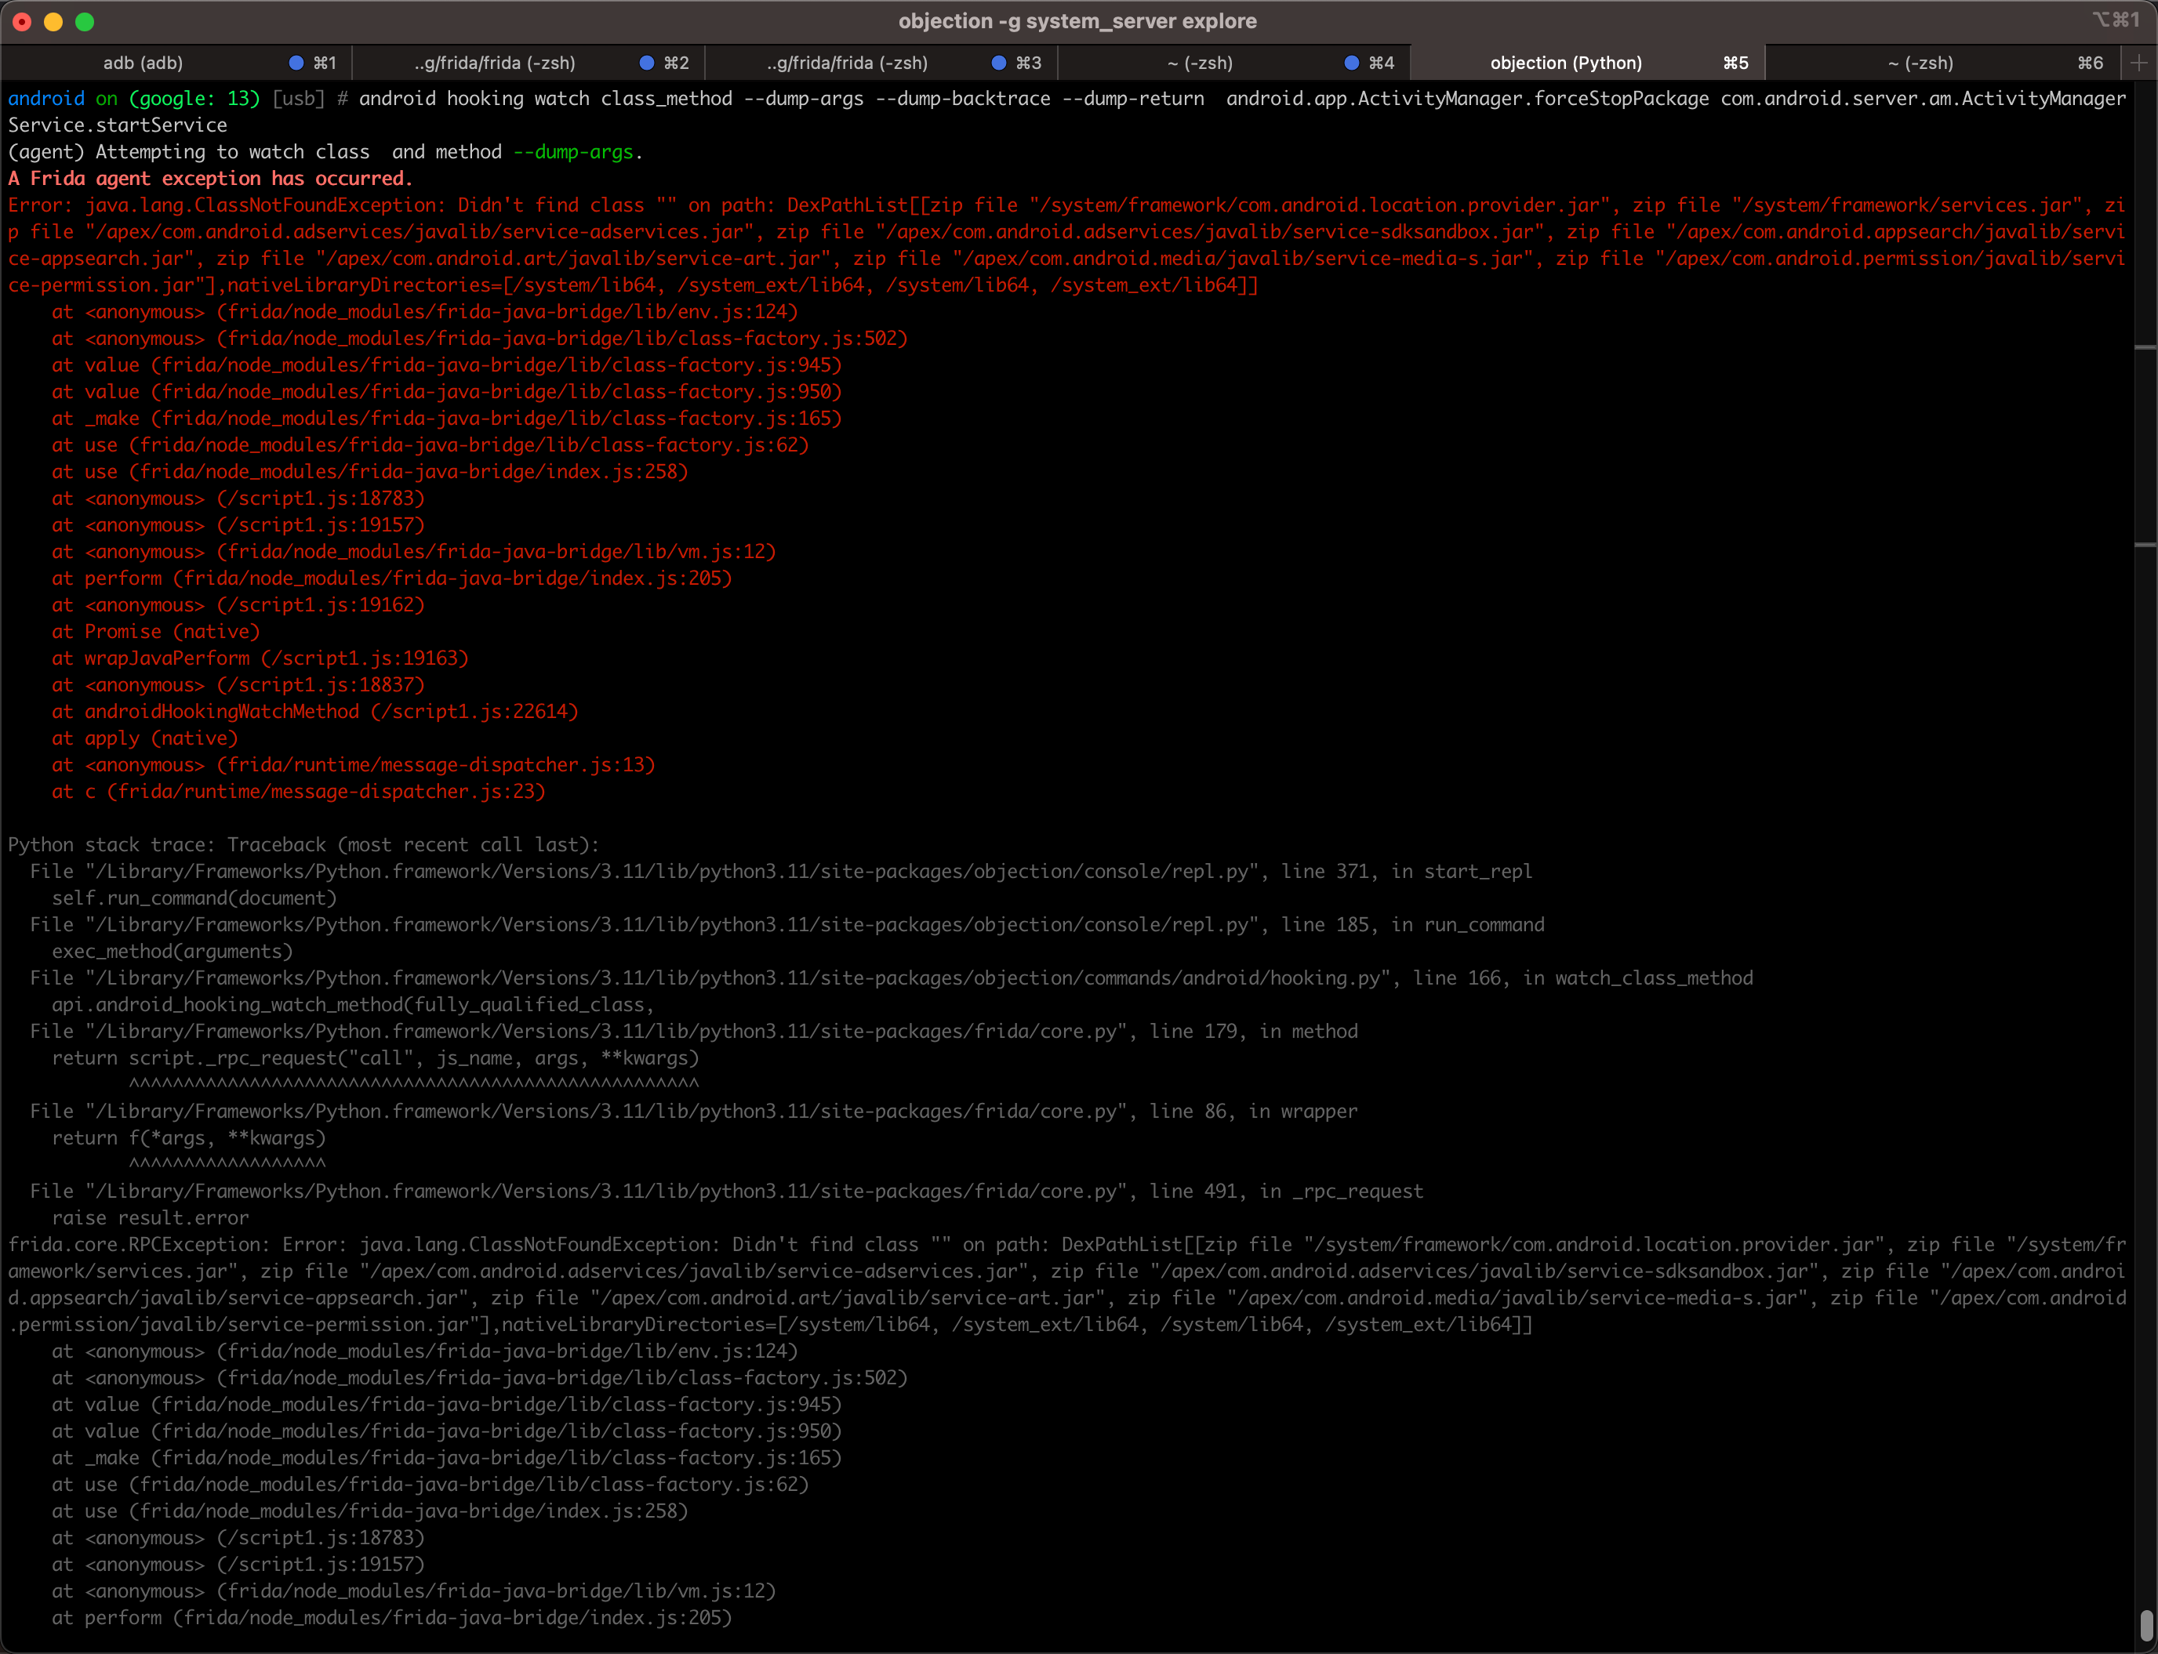
Task: Click the vertical scrollbar thumb at bottom
Action: 2145,1624
